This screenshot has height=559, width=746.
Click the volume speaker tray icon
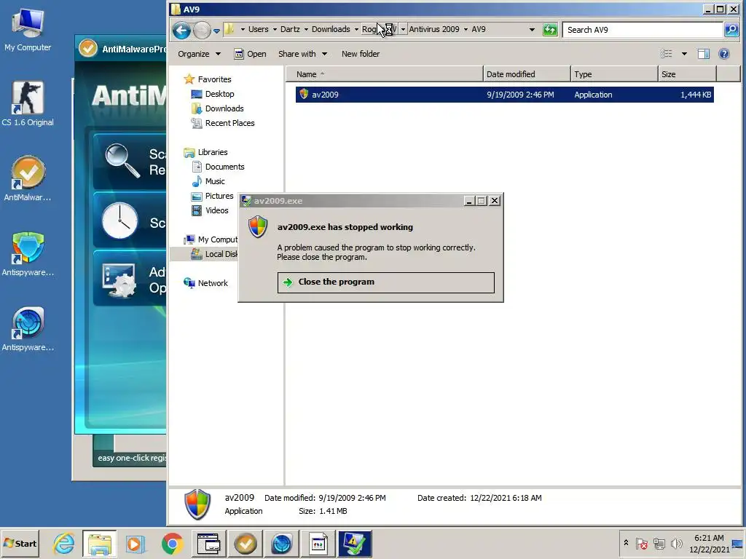click(x=676, y=543)
